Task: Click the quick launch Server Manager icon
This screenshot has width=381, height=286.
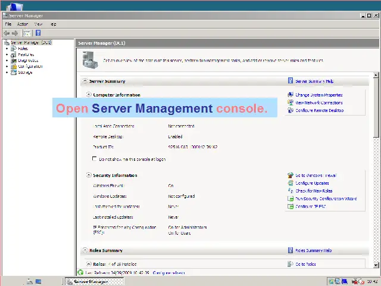Action: click(x=30, y=281)
